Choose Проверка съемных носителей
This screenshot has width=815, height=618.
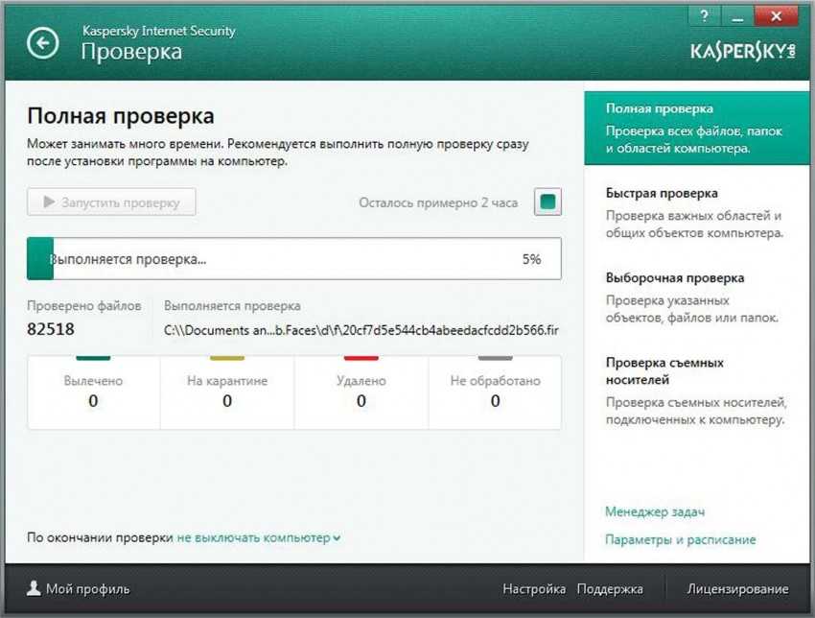pos(696,392)
